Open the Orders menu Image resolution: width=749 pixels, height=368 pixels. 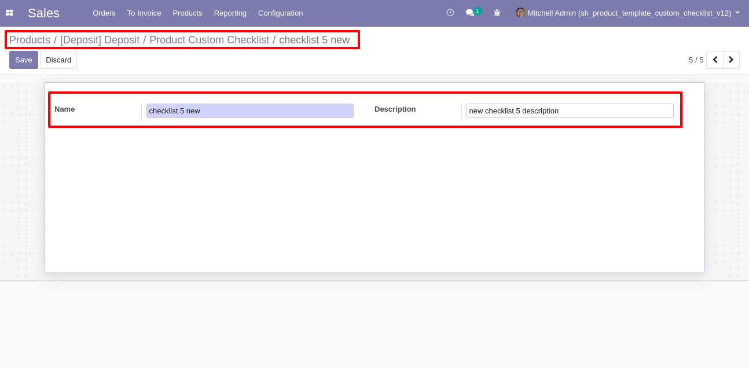[x=104, y=13]
